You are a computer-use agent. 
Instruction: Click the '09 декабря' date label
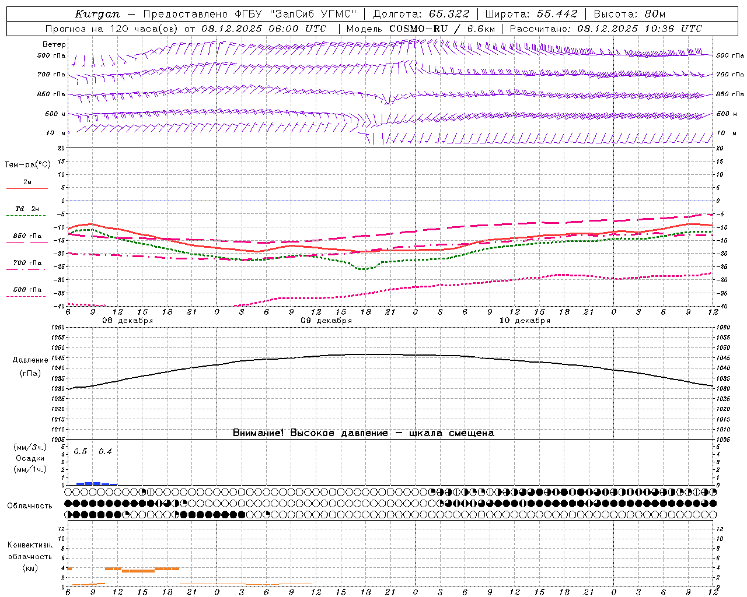tap(326, 321)
